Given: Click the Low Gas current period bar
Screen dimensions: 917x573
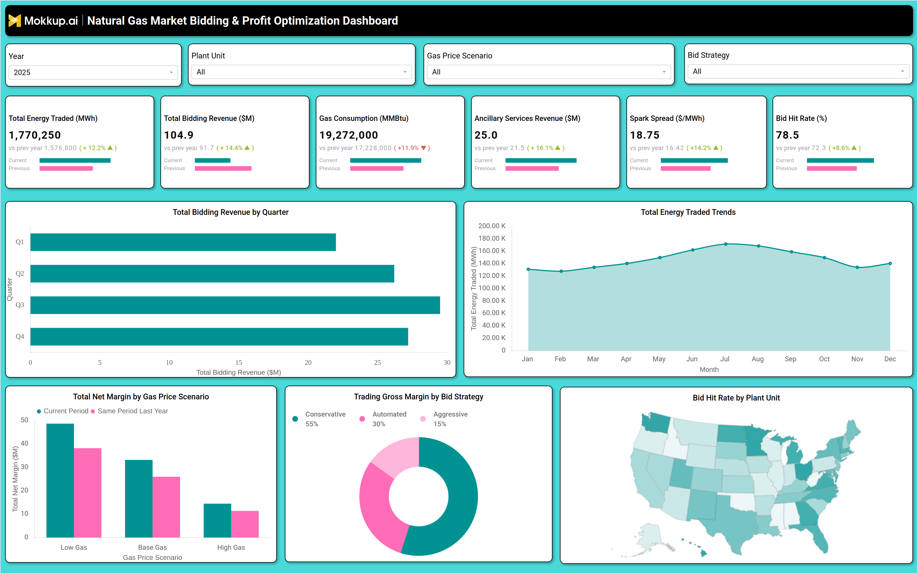Looking at the screenshot, I should [60, 480].
